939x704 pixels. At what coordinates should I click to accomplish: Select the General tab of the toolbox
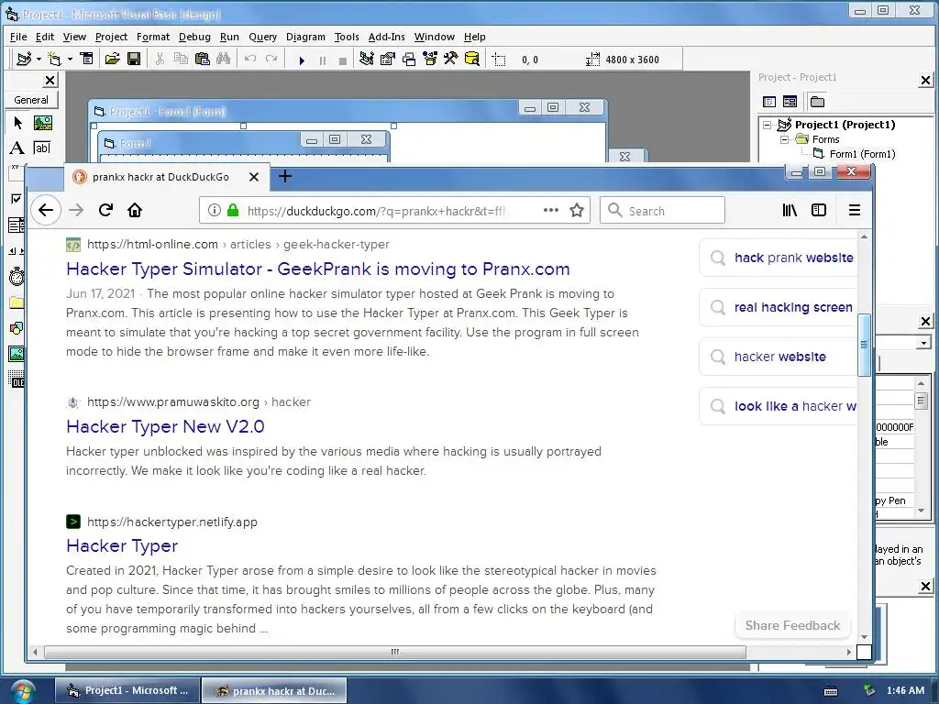pyautogui.click(x=31, y=100)
